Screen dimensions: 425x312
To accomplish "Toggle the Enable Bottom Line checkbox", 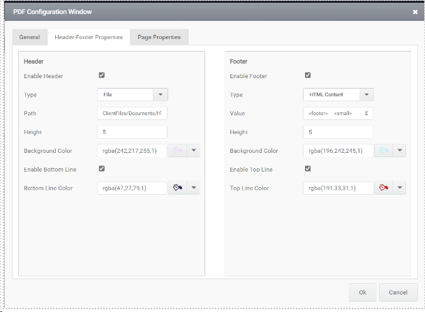I will tap(102, 169).
